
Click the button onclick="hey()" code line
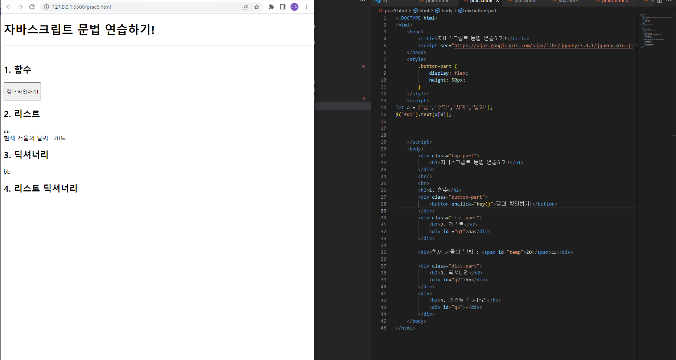point(493,204)
